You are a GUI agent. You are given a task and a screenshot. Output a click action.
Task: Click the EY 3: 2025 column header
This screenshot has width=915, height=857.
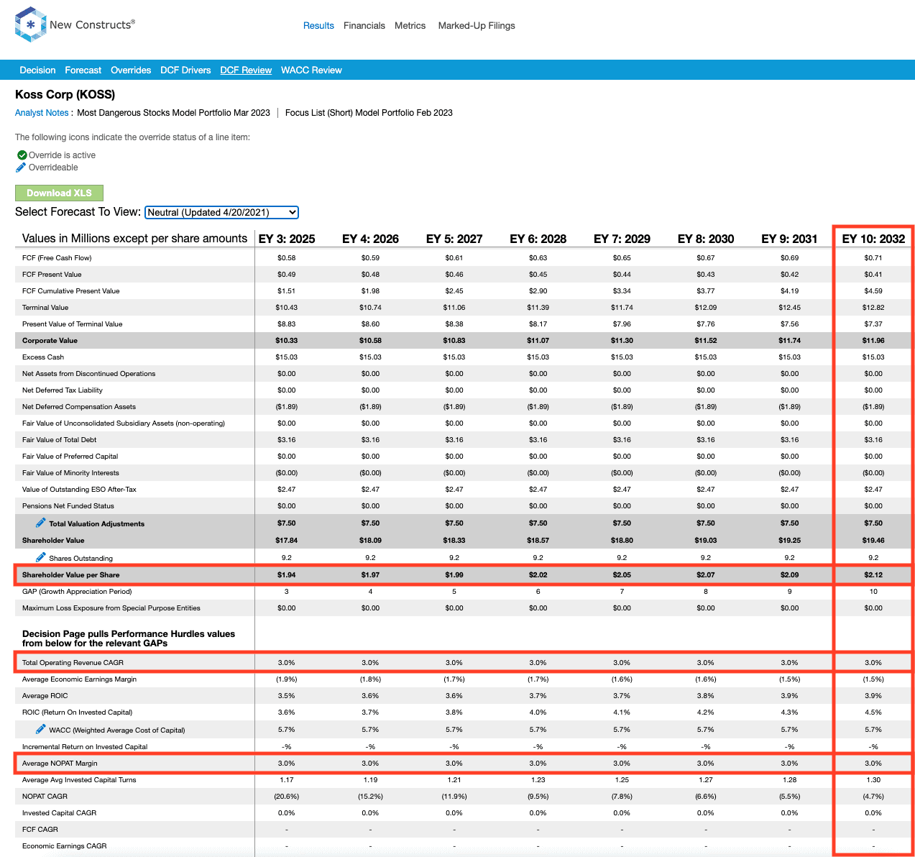[287, 239]
